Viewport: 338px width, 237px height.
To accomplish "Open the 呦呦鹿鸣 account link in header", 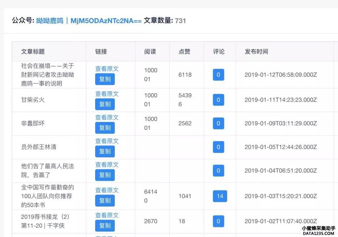I will click(x=89, y=21).
